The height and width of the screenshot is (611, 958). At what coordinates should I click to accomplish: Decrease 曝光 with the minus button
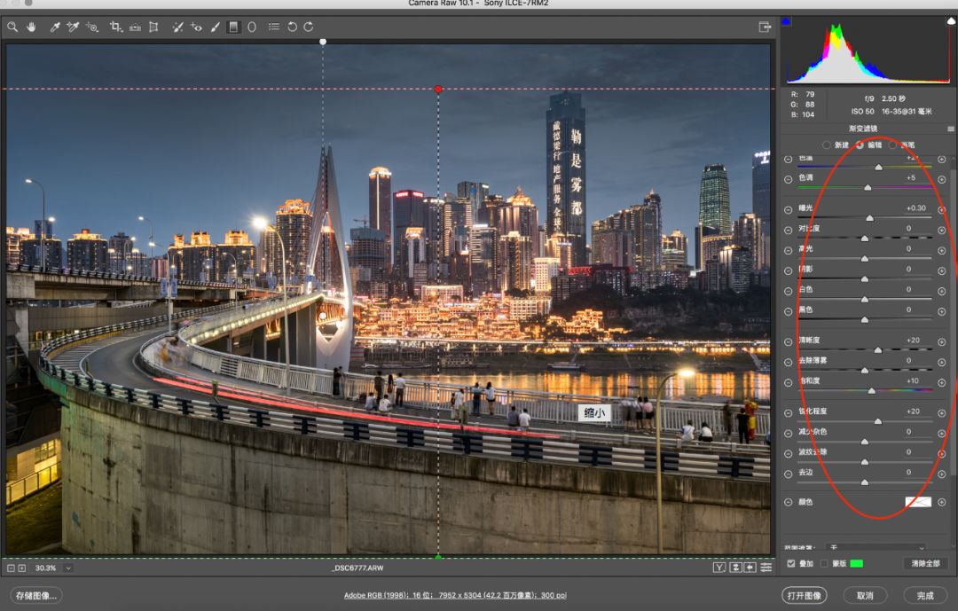tap(789, 209)
